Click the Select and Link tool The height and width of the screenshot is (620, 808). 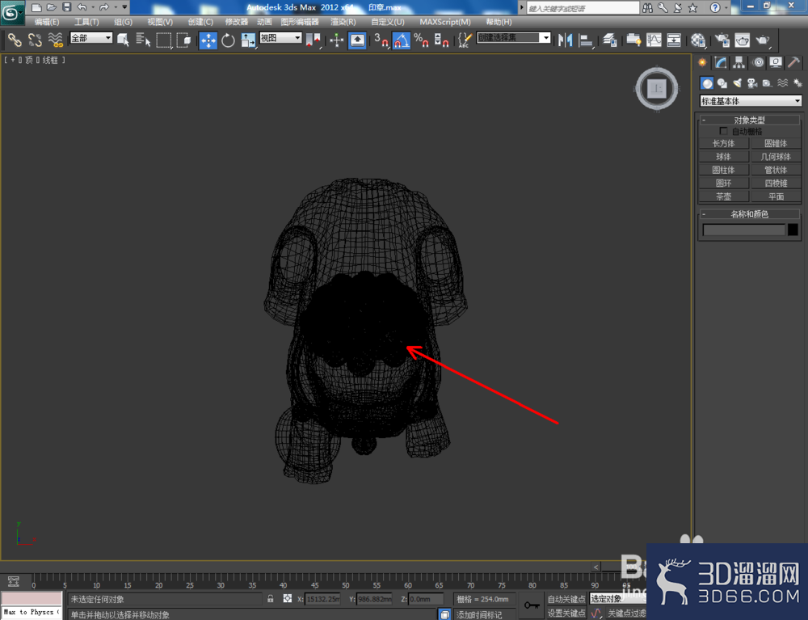pyautogui.click(x=14, y=40)
